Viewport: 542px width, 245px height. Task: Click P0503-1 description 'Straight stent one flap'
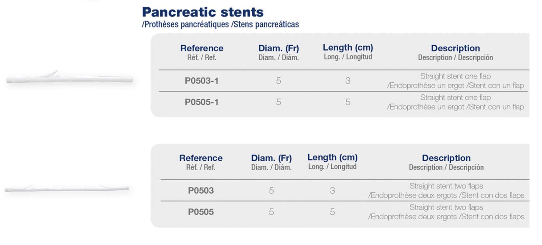pos(455,76)
